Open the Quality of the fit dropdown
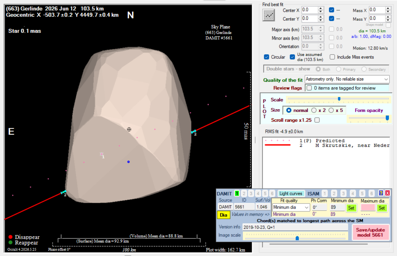 pyautogui.click(x=386, y=79)
